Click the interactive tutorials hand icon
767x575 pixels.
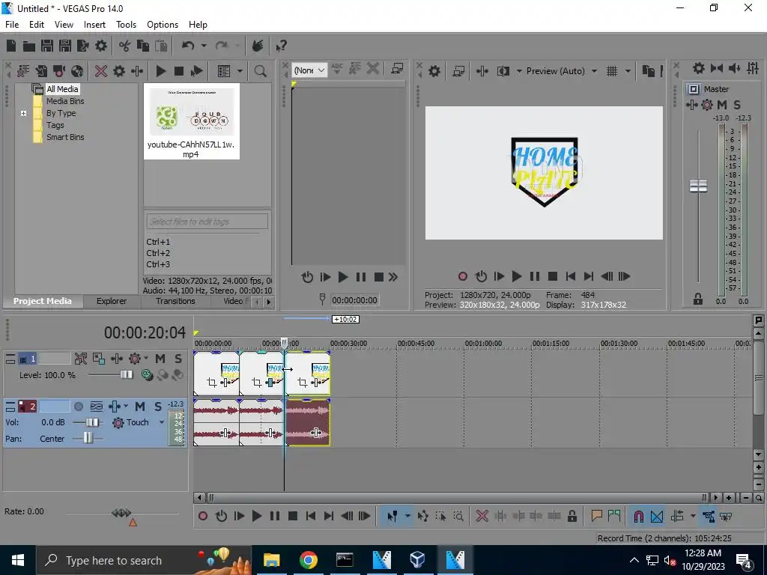pyautogui.click(x=258, y=46)
